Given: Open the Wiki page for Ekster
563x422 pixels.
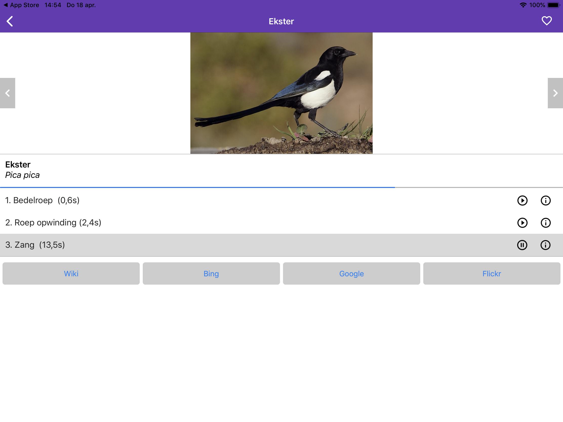Looking at the screenshot, I should point(71,273).
